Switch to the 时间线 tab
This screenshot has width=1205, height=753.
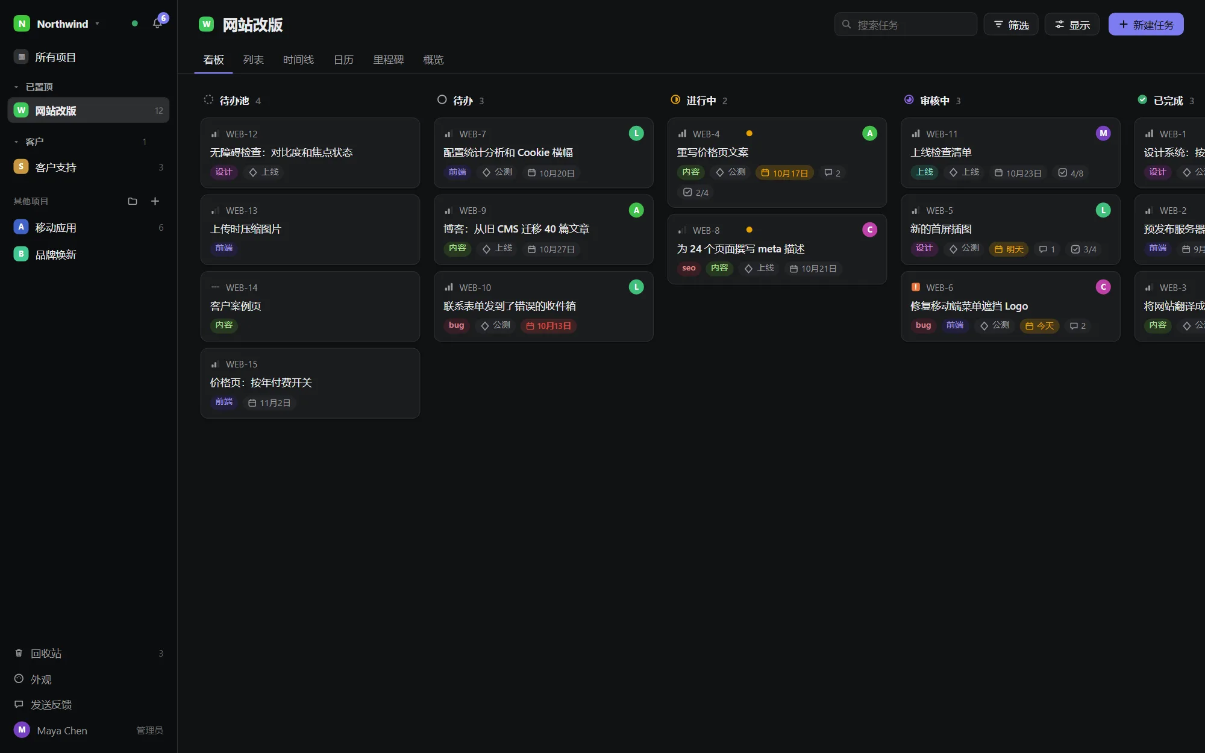click(298, 60)
